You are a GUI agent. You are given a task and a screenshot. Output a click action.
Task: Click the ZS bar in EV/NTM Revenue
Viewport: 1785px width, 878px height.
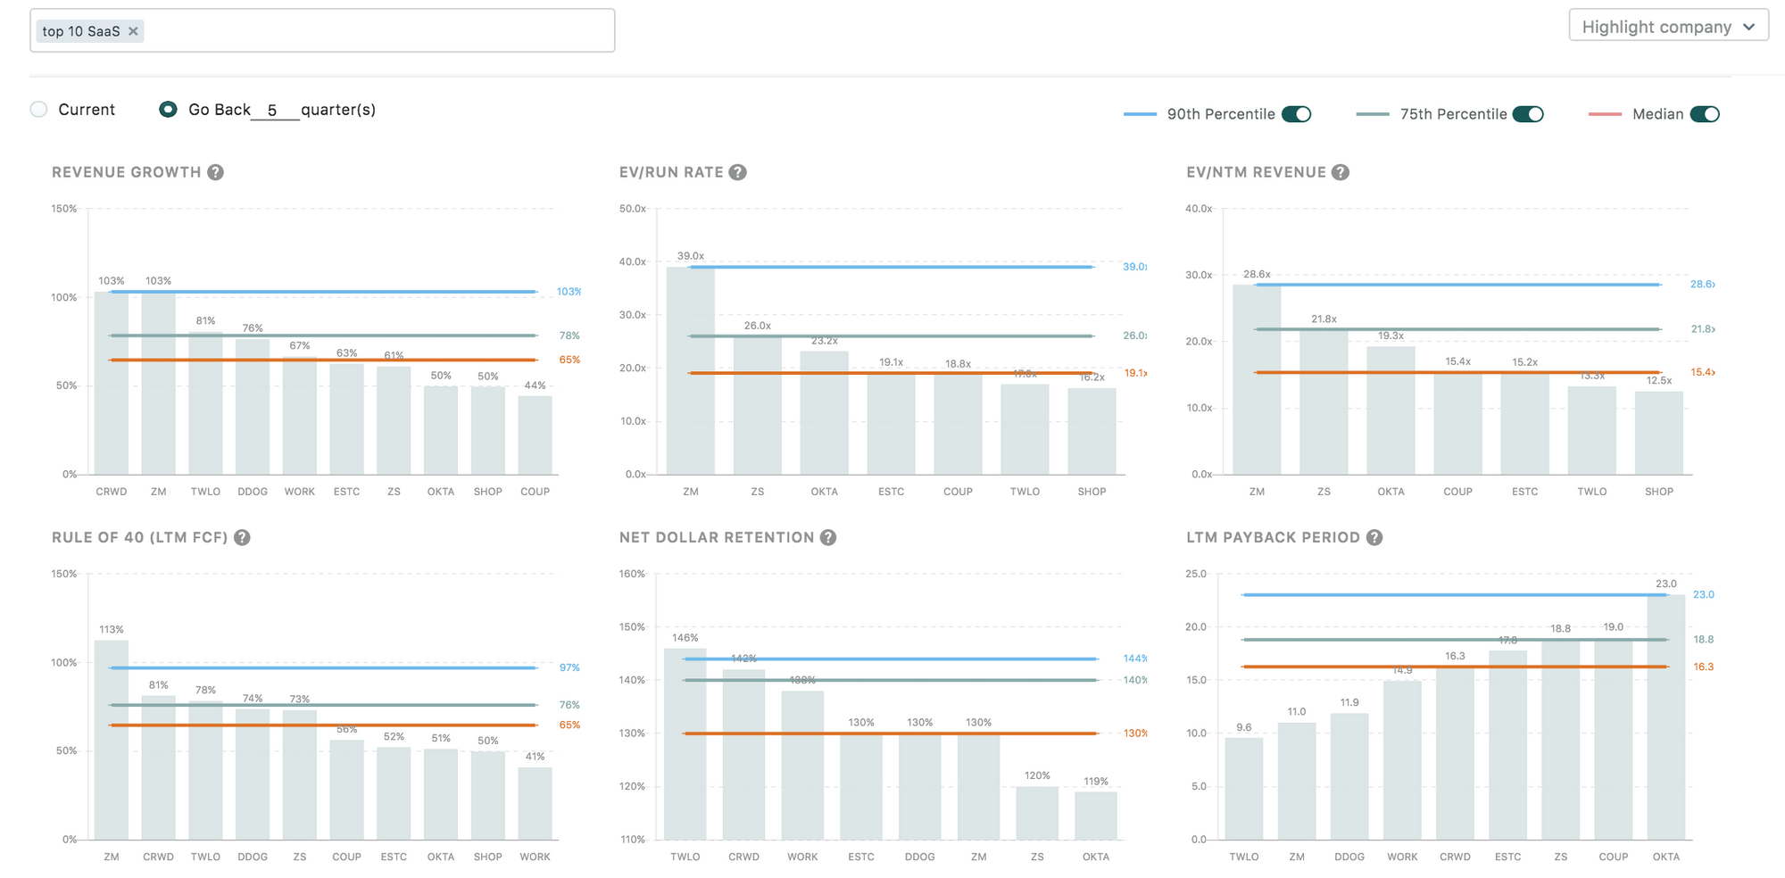pos(1324,402)
